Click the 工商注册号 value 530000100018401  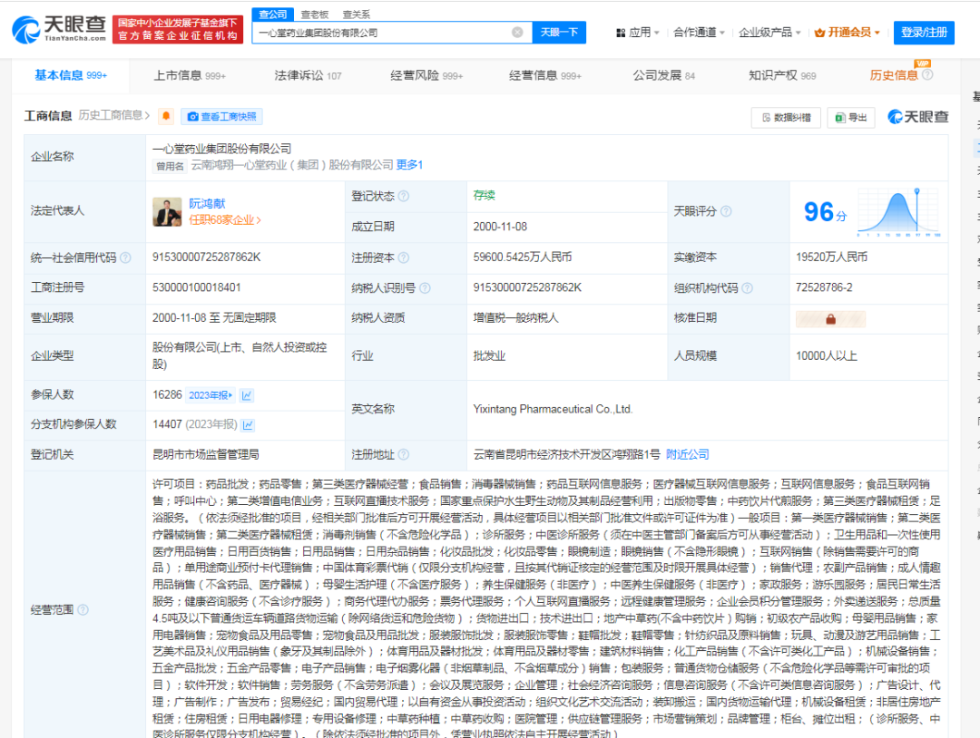click(196, 287)
